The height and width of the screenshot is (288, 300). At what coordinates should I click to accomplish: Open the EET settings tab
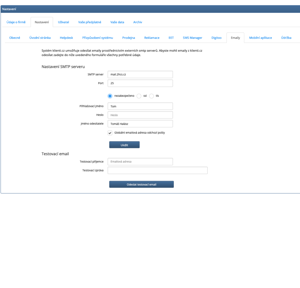coord(171,38)
